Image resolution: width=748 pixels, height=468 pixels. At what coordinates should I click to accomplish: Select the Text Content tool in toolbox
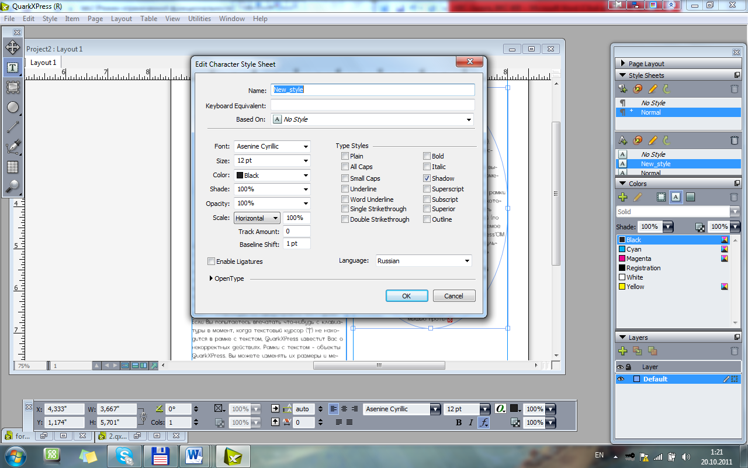pyautogui.click(x=12, y=67)
